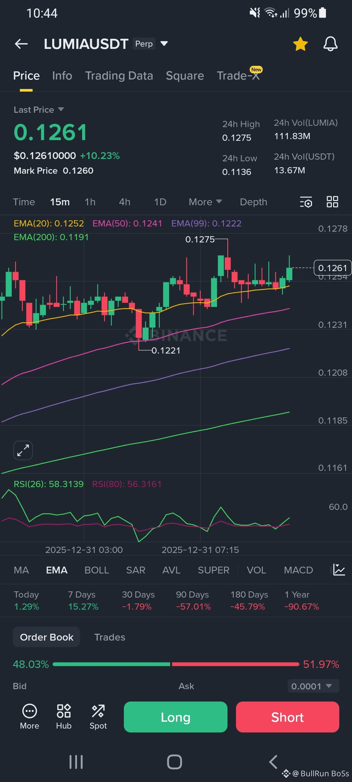
Task: Tap the Long button
Action: pyautogui.click(x=176, y=717)
